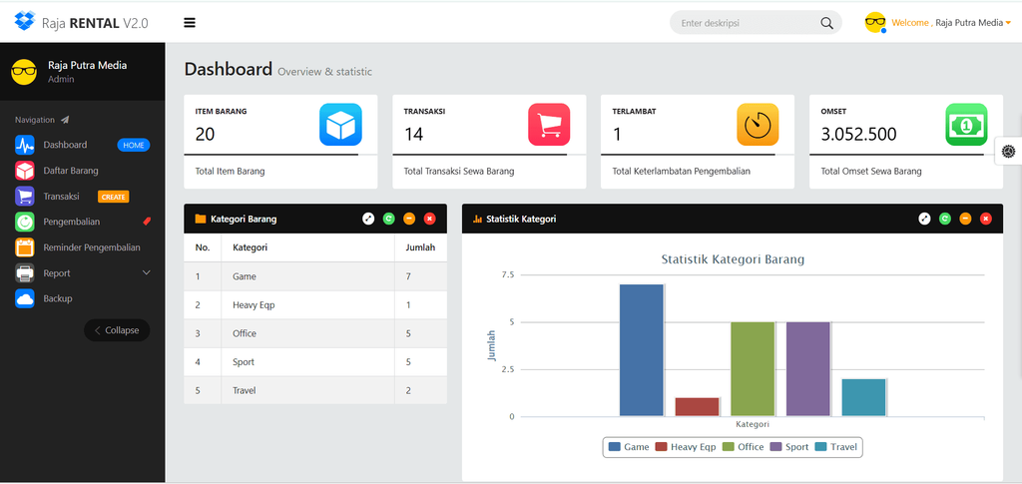Toggle Game series in chart legend
Viewport: 1022px width, 484px height.
(x=629, y=447)
